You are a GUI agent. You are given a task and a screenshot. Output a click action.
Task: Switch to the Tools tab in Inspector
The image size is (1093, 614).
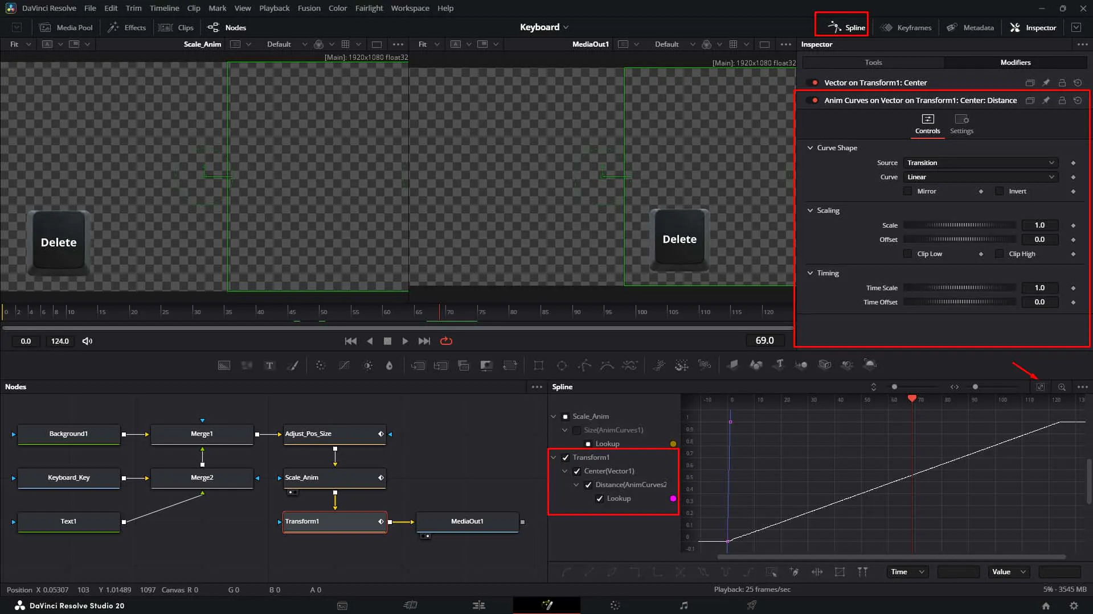tap(873, 63)
